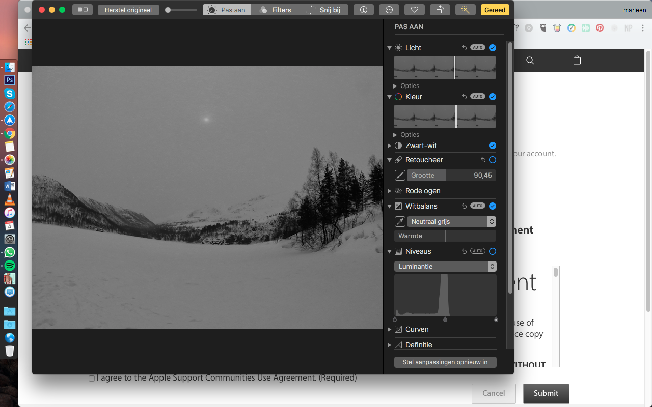Viewport: 652px width, 407px height.
Task: Collapse the Kleur section
Action: [x=390, y=97]
